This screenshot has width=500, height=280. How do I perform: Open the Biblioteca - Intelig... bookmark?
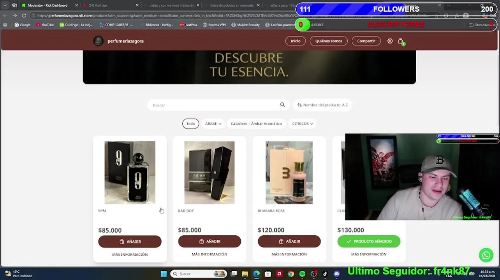tap(157, 25)
